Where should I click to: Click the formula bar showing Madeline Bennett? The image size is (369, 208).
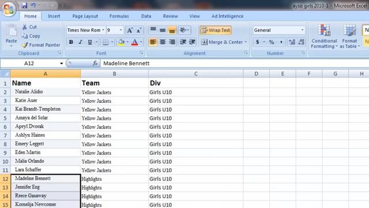235,63
